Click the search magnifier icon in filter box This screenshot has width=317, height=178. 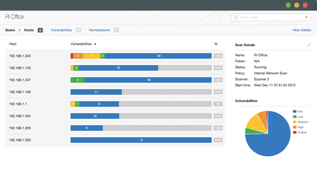(236, 17)
